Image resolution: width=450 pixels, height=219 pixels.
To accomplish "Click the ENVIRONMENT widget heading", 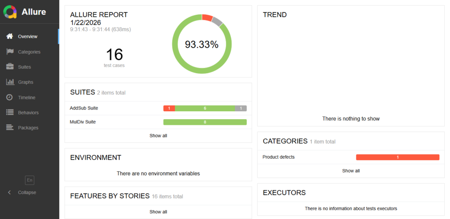I will pyautogui.click(x=95, y=158).
